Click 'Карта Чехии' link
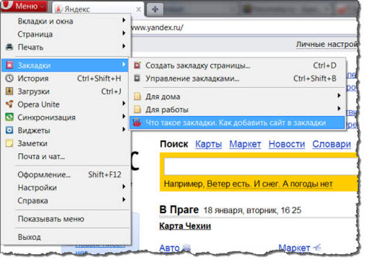The width and height of the screenshot is (365, 260). click(x=185, y=226)
